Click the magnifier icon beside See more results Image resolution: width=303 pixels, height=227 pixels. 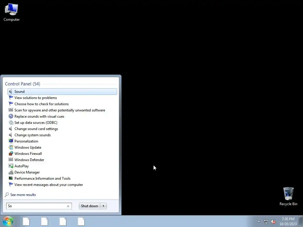(7, 194)
